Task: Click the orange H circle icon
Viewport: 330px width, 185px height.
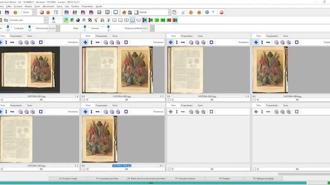Action: (x=199, y=12)
